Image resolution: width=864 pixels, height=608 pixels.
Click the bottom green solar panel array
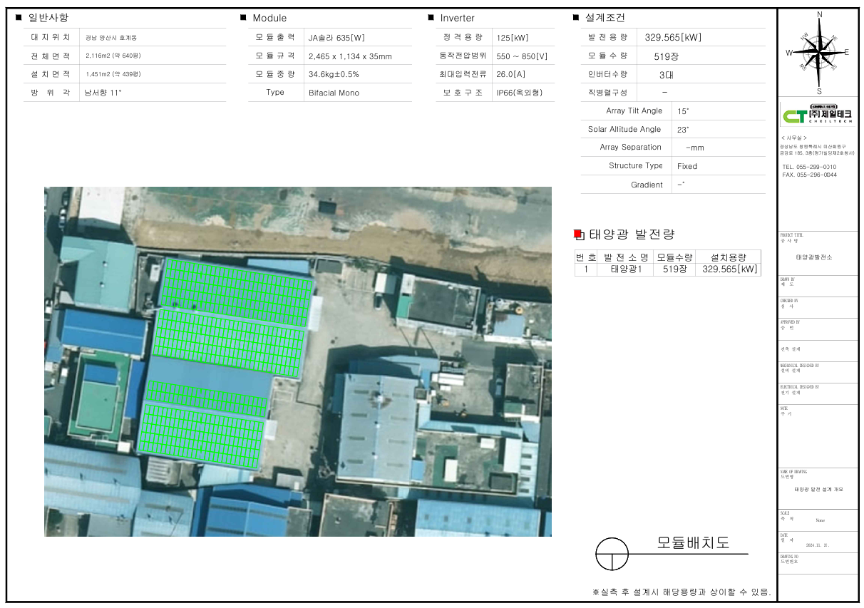201,436
